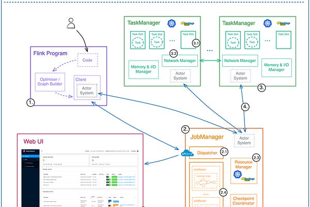Click the Actor System box inside JobManager
The image size is (310, 207).
click(x=244, y=141)
